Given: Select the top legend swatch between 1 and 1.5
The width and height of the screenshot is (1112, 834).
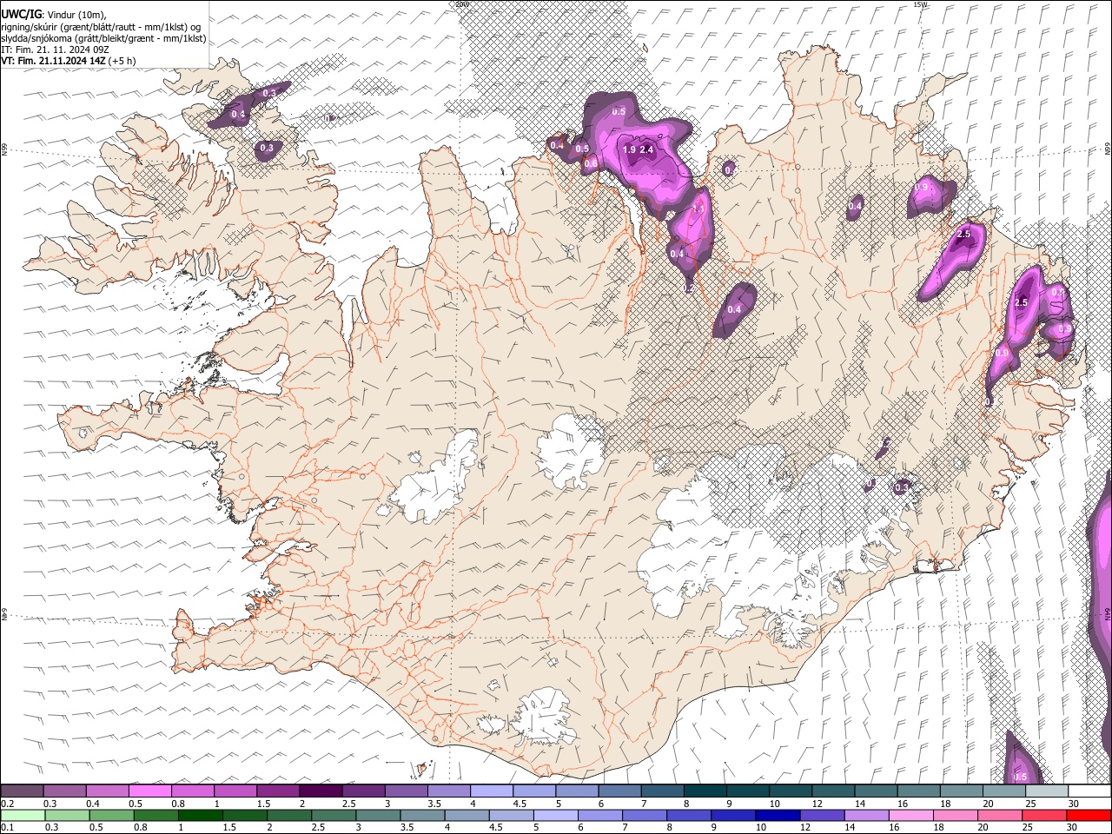Looking at the screenshot, I should coord(235,791).
